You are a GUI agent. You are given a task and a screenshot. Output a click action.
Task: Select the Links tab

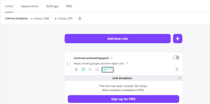[9, 6]
